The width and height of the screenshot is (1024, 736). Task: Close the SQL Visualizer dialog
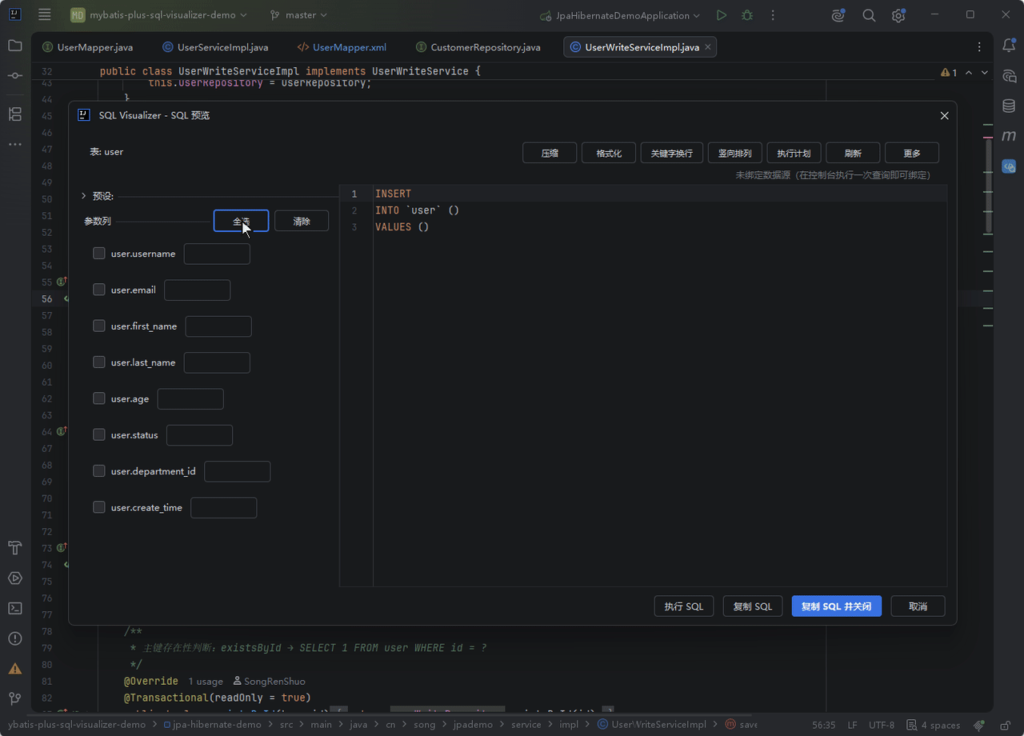(x=944, y=115)
